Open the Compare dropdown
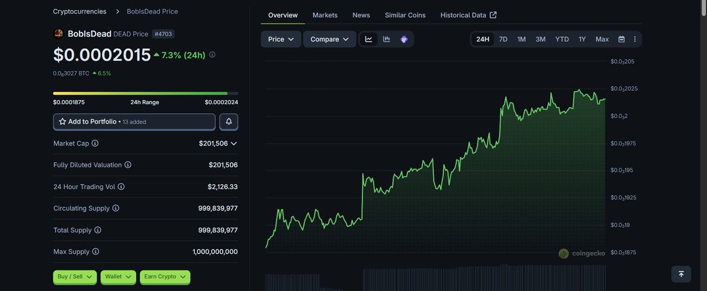This screenshot has height=291, width=707. pyautogui.click(x=330, y=39)
